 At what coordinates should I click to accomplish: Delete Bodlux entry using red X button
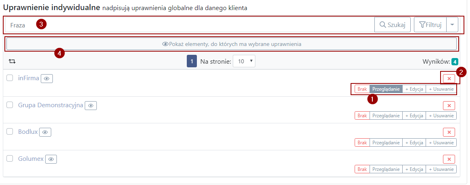click(449, 132)
